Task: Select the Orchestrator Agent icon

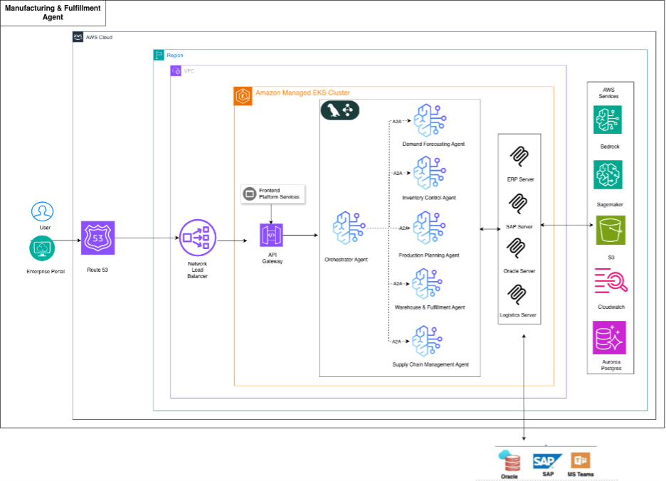Action: [348, 228]
